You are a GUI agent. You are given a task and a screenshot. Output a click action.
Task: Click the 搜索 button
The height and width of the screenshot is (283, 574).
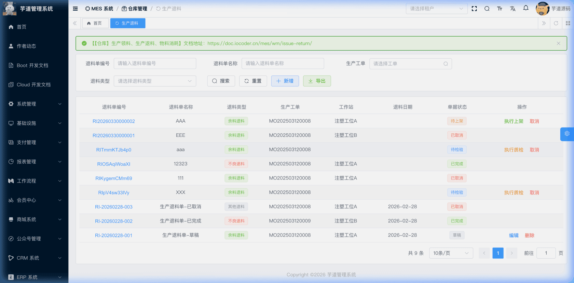(x=221, y=81)
